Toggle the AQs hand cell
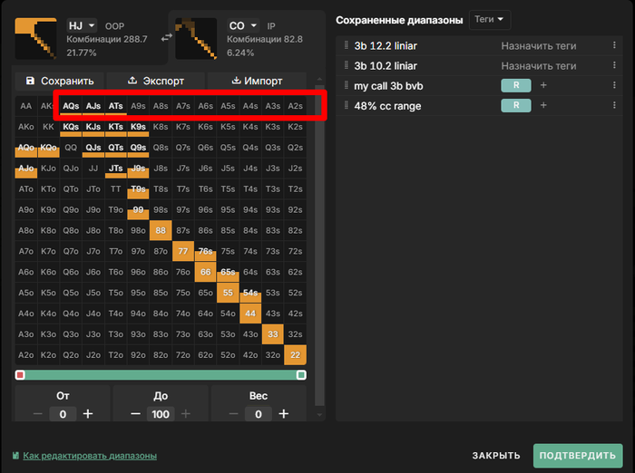The height and width of the screenshot is (473, 635). pyautogui.click(x=71, y=106)
